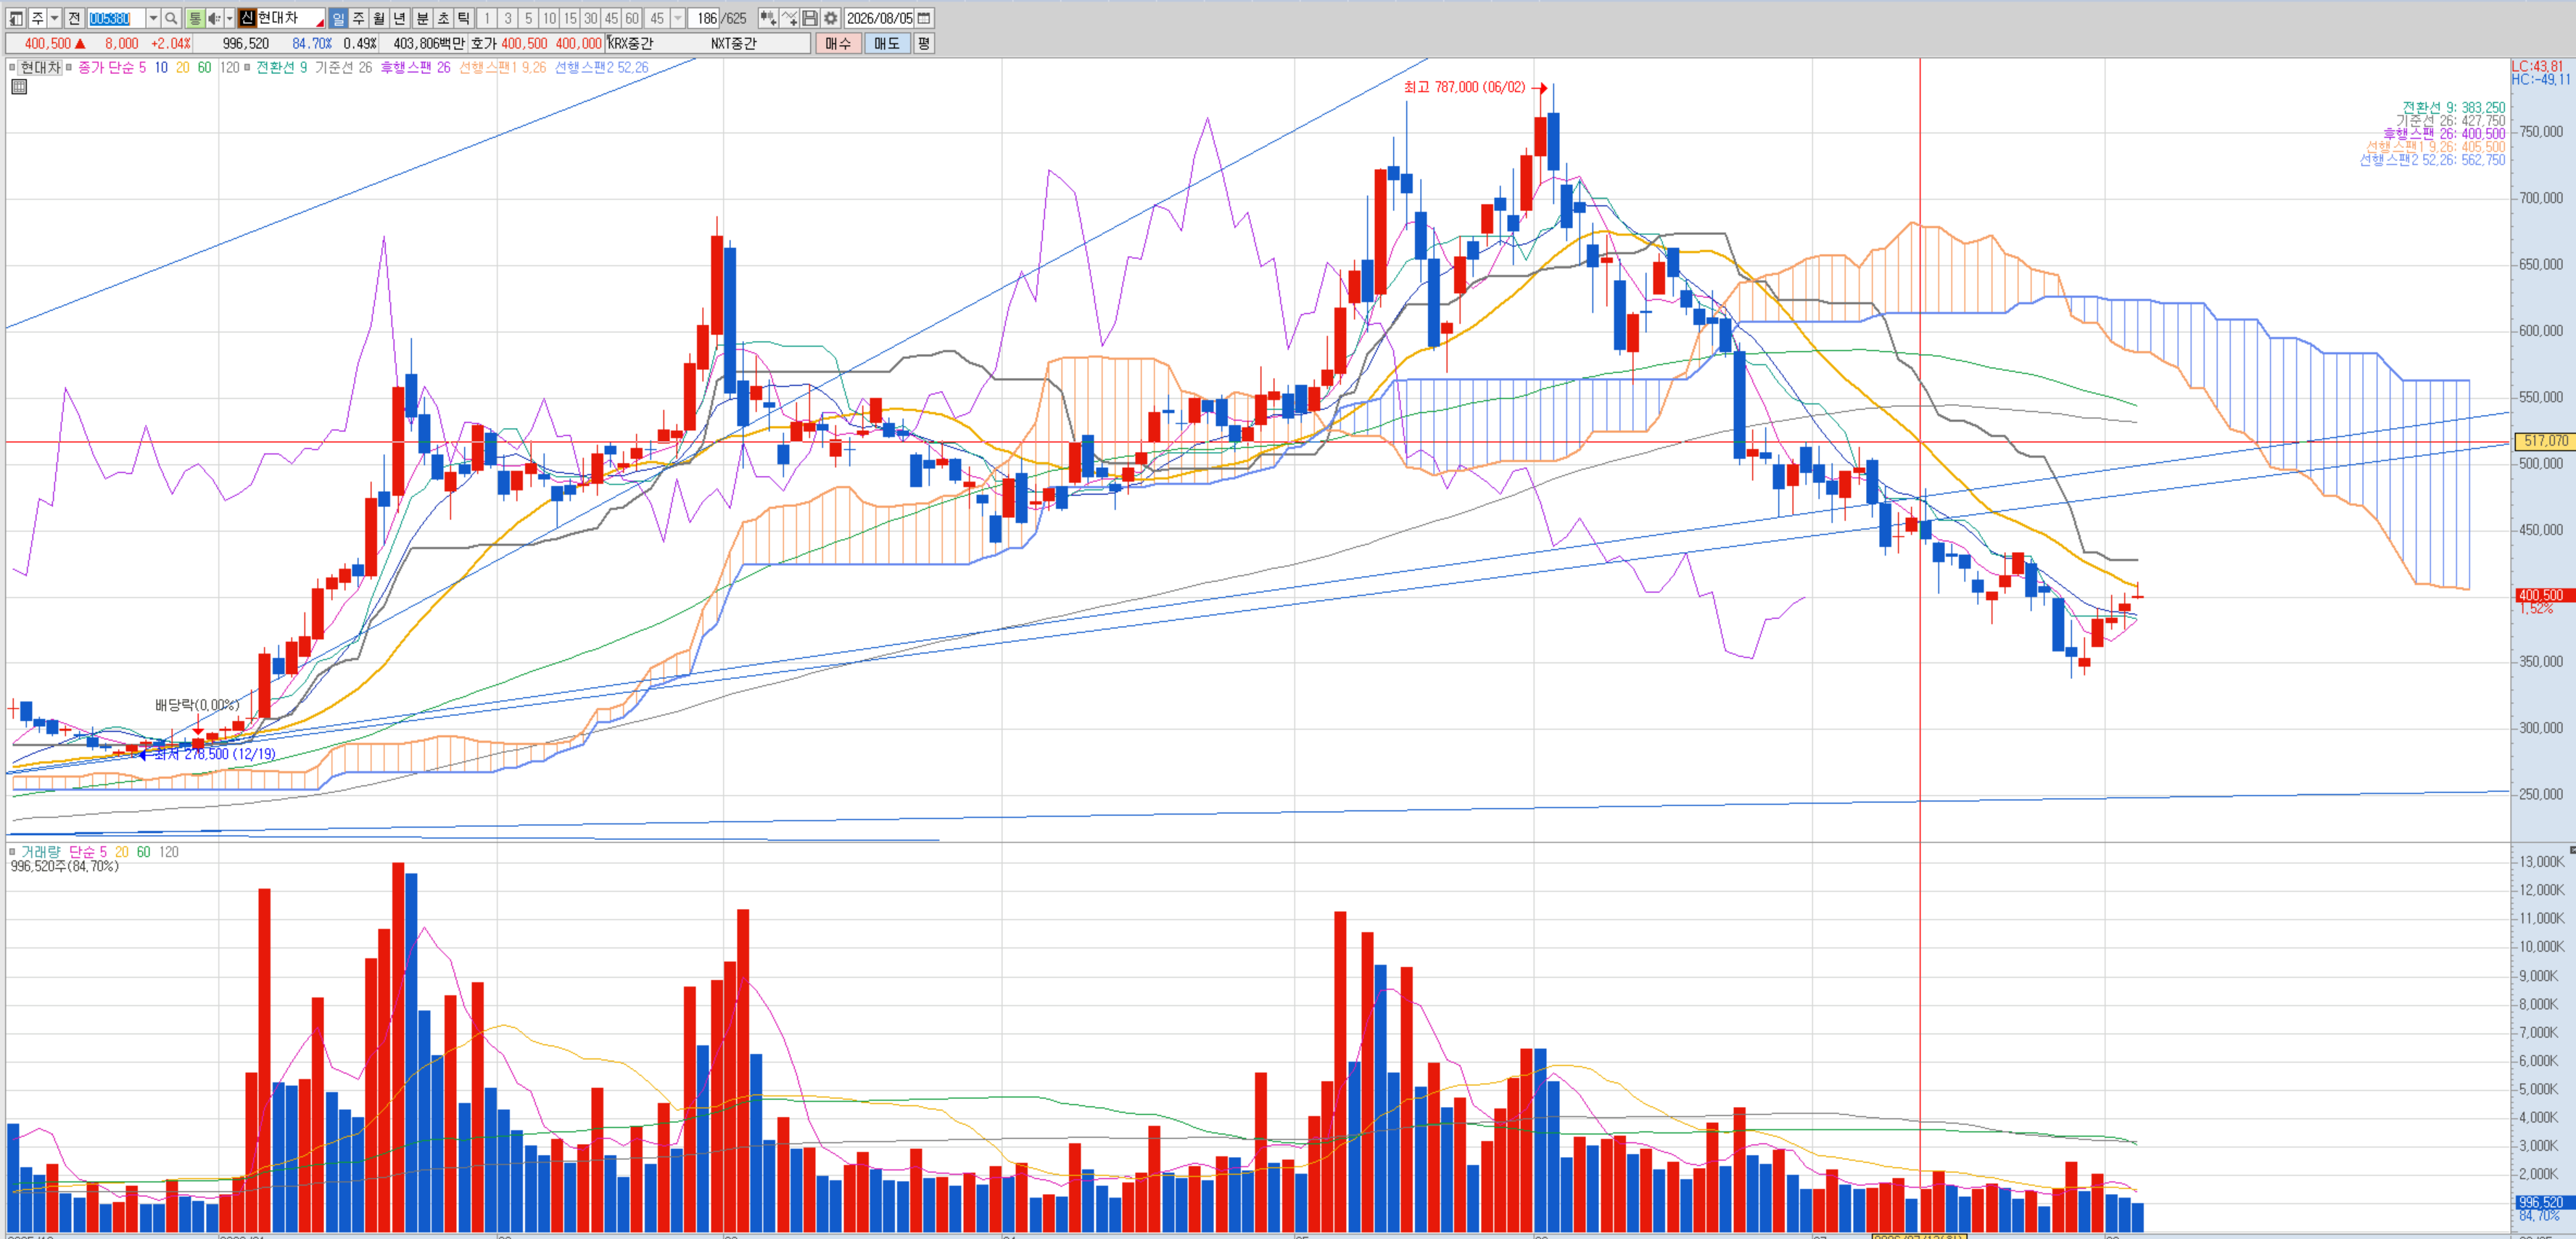Image resolution: width=2576 pixels, height=1239 pixels.
Task: Click the panel layout icon at toolbar start
Action: (x=16, y=18)
